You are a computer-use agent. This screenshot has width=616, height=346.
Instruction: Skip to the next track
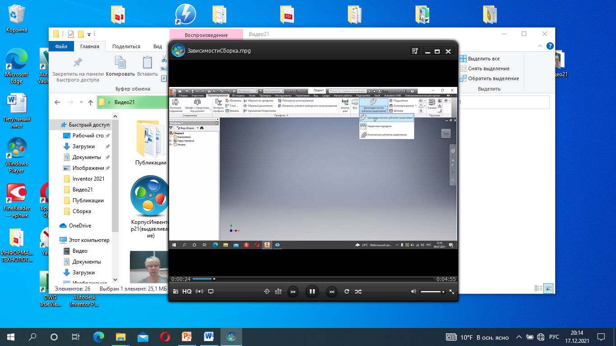(x=331, y=291)
